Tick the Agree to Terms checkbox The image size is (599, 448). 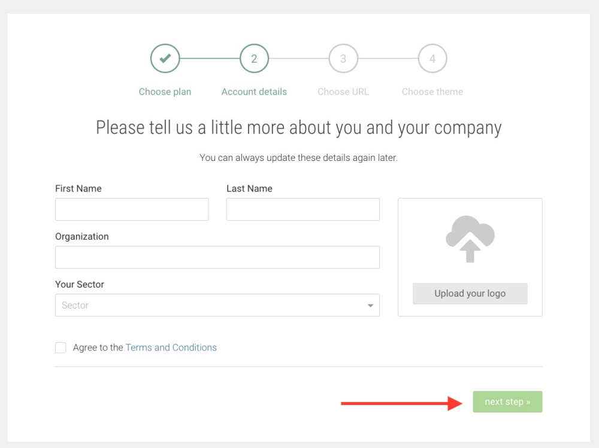point(60,348)
